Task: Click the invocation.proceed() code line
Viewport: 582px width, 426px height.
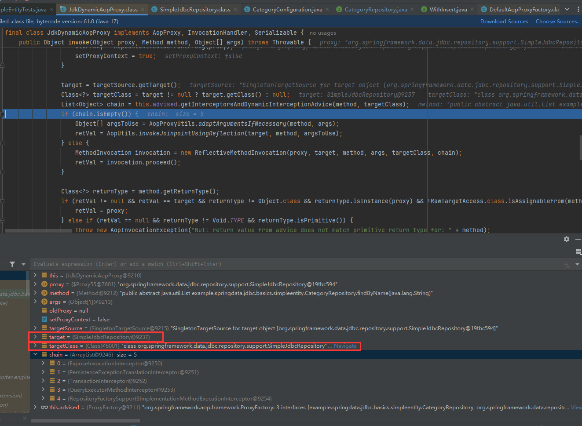Action: pyautogui.click(x=128, y=162)
